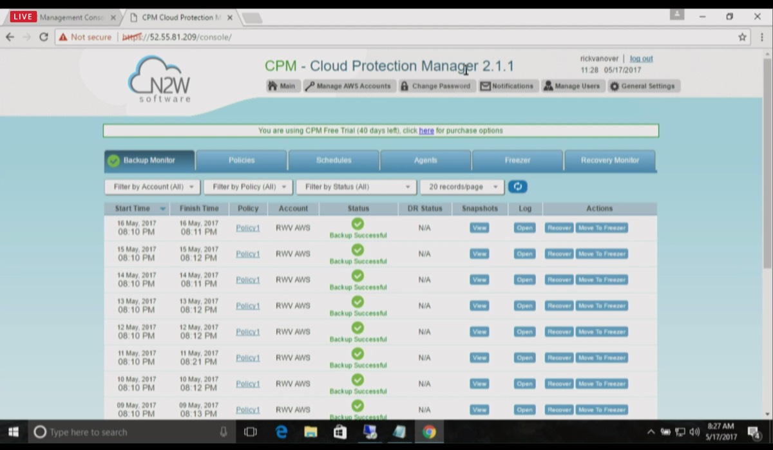Click Recover for 16 May backup
This screenshot has height=450, width=773.
(558, 228)
